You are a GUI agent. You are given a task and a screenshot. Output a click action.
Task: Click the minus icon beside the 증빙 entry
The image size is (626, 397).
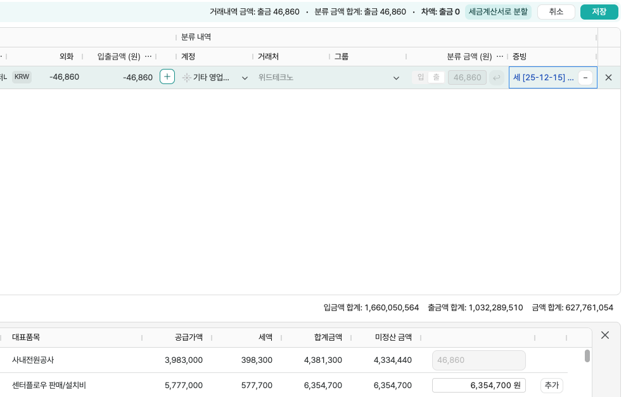point(585,78)
